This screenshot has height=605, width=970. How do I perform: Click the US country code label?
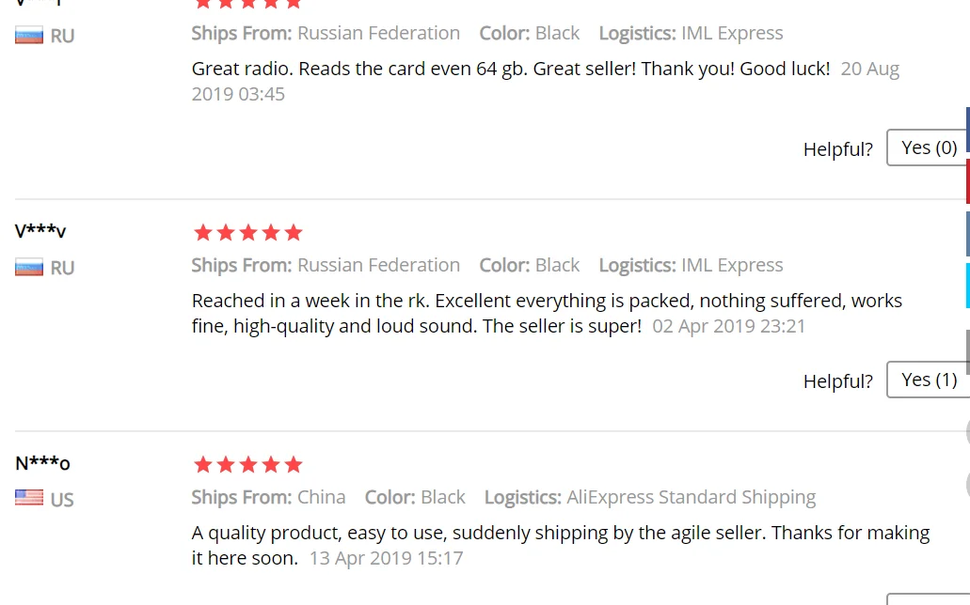[62, 500]
